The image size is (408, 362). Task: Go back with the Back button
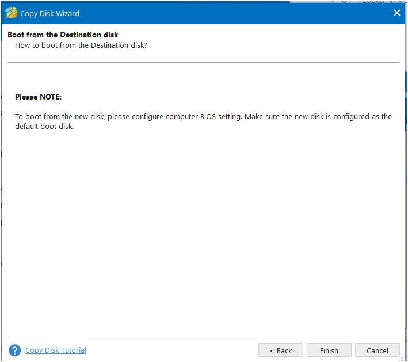point(281,350)
